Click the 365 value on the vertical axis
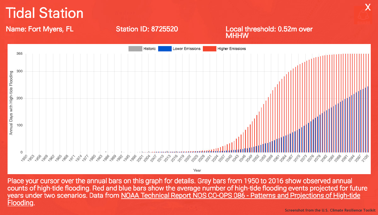The height and width of the screenshot is (215, 378). point(19,54)
